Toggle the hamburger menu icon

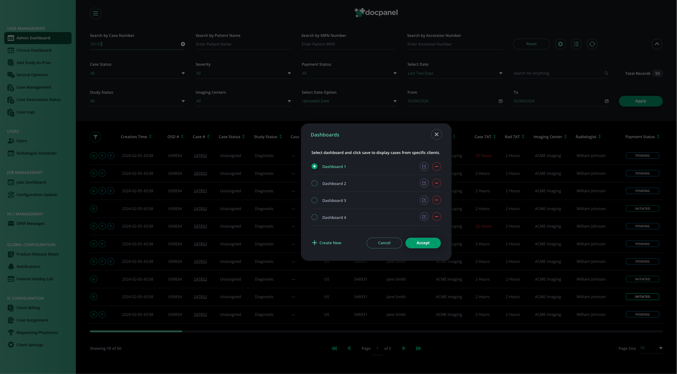point(95,13)
